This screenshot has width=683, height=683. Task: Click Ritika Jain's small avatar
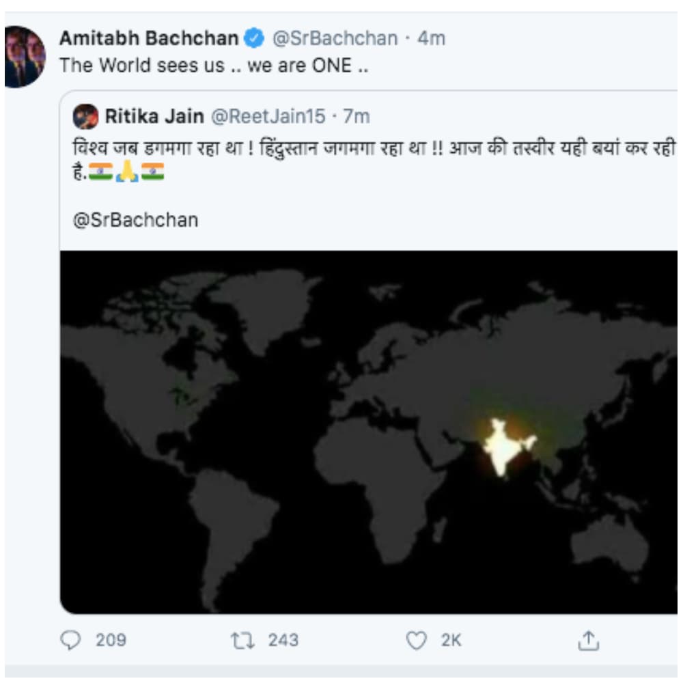pos(86,116)
